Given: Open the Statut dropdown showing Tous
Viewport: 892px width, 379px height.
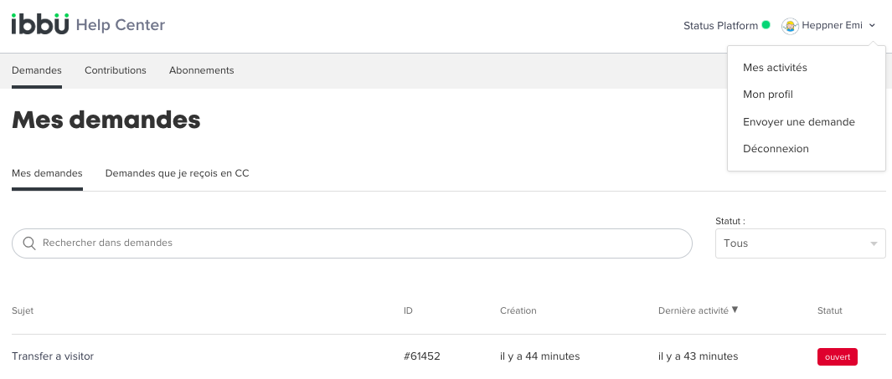Looking at the screenshot, I should [800, 243].
